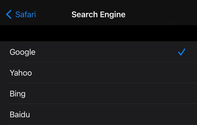Click the Google text label

(22, 52)
